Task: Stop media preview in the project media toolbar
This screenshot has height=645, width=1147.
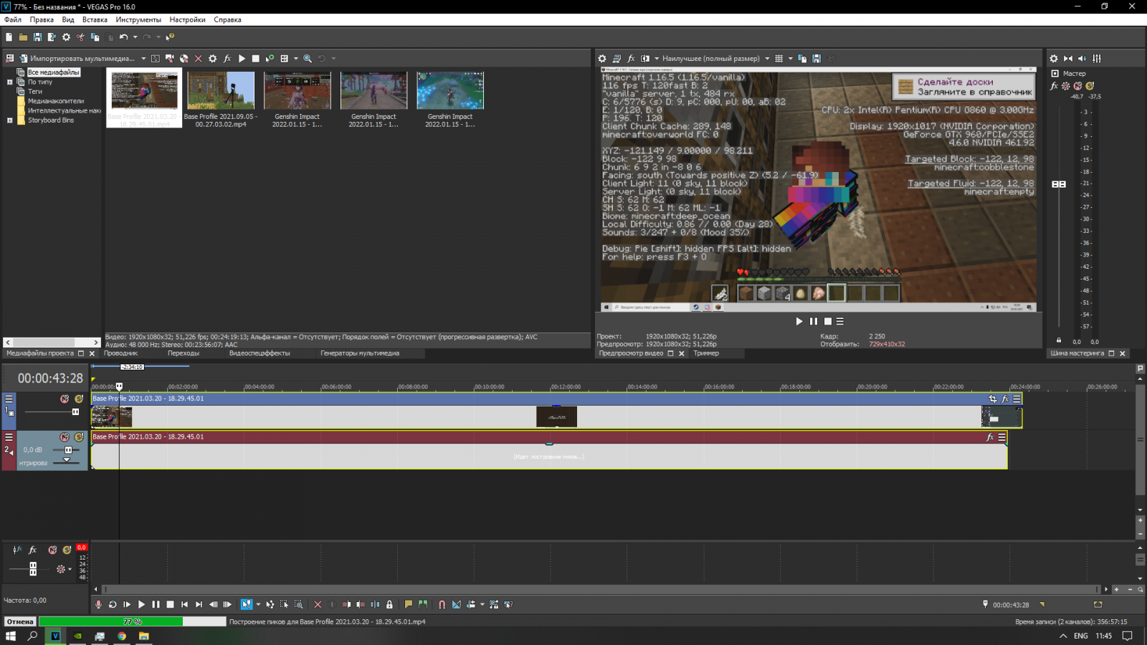Action: pos(256,59)
